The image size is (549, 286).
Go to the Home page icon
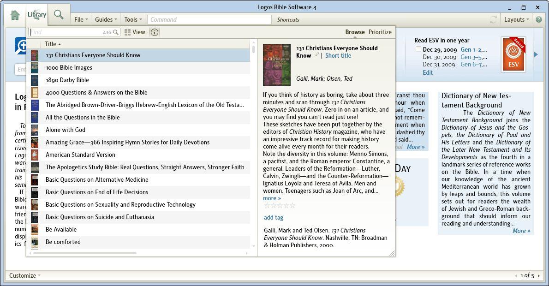click(x=15, y=15)
